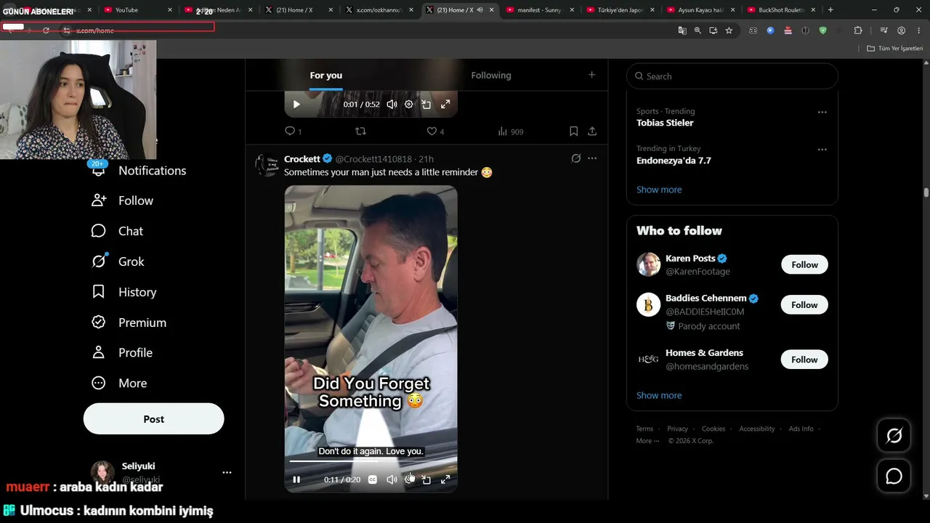Enter fullscreen on Crockett video
The image size is (930, 523).
[x=445, y=479]
